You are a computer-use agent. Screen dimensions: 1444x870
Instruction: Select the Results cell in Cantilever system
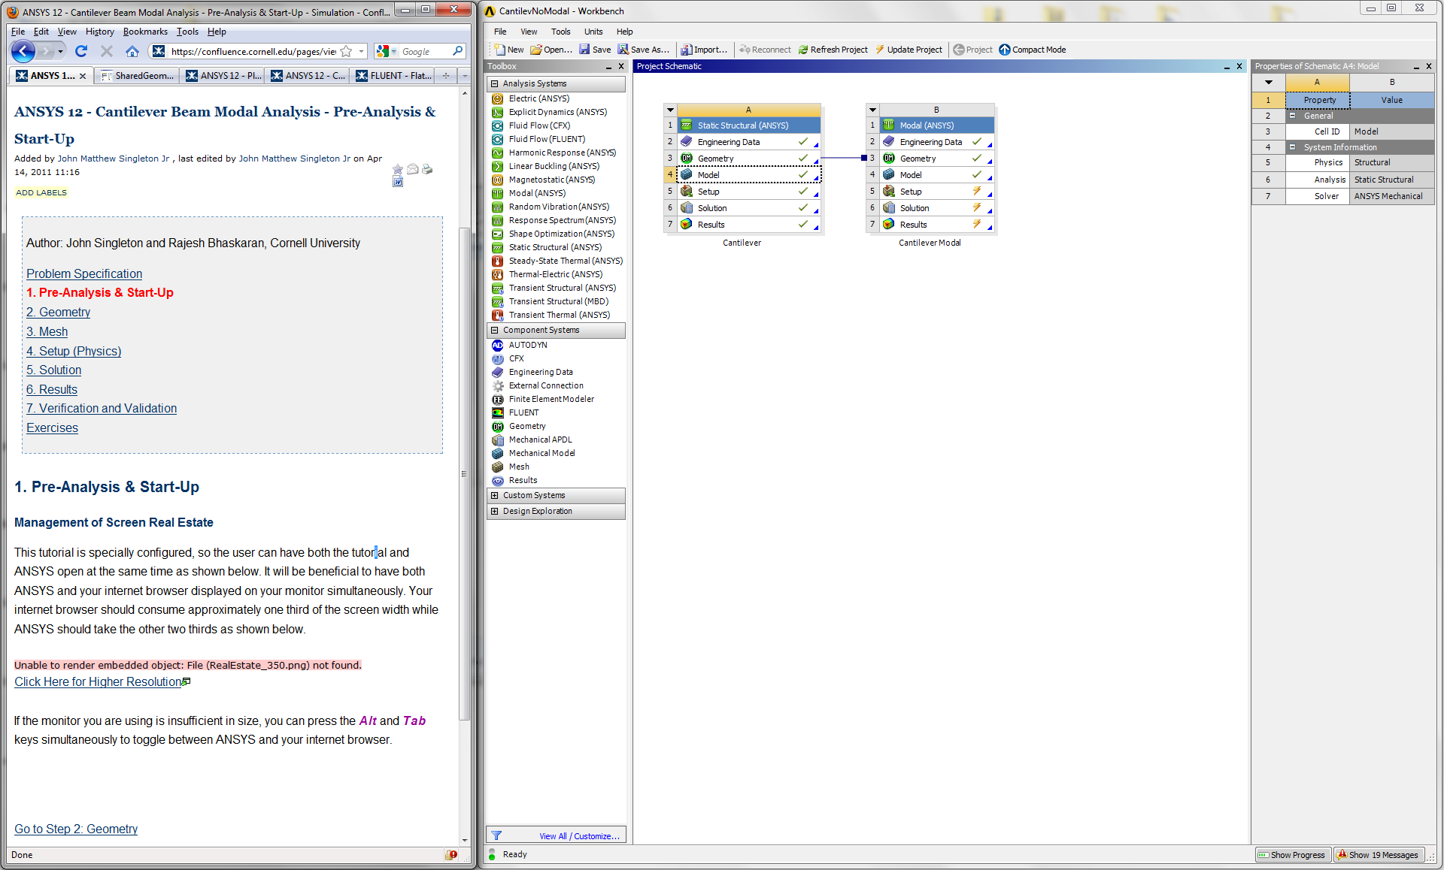pyautogui.click(x=748, y=225)
